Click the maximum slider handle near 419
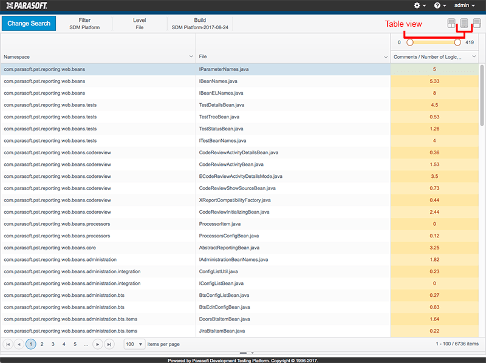 [457, 42]
